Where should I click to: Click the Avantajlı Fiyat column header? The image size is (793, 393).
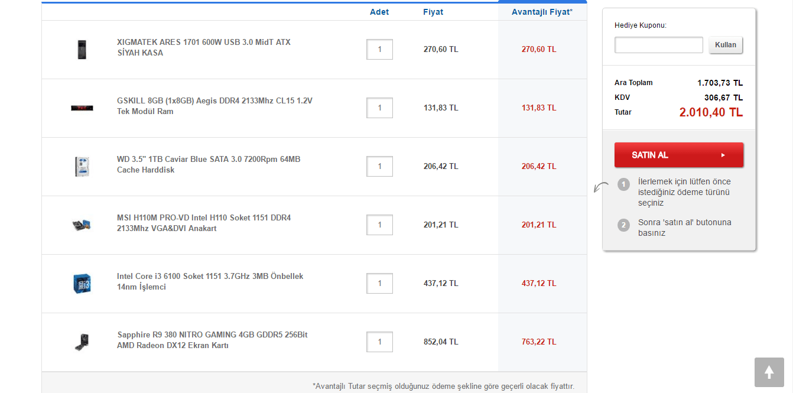(542, 12)
